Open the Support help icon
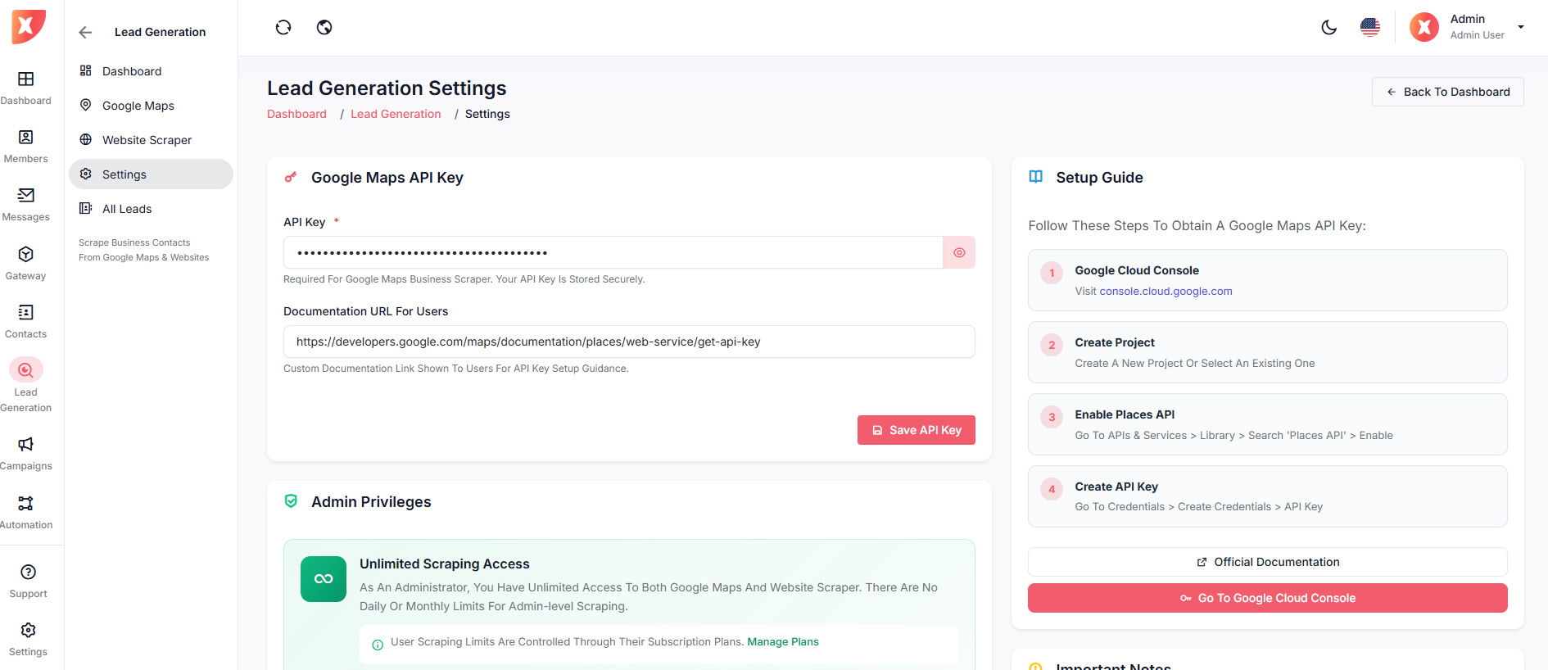The height and width of the screenshot is (670, 1548). click(x=28, y=581)
